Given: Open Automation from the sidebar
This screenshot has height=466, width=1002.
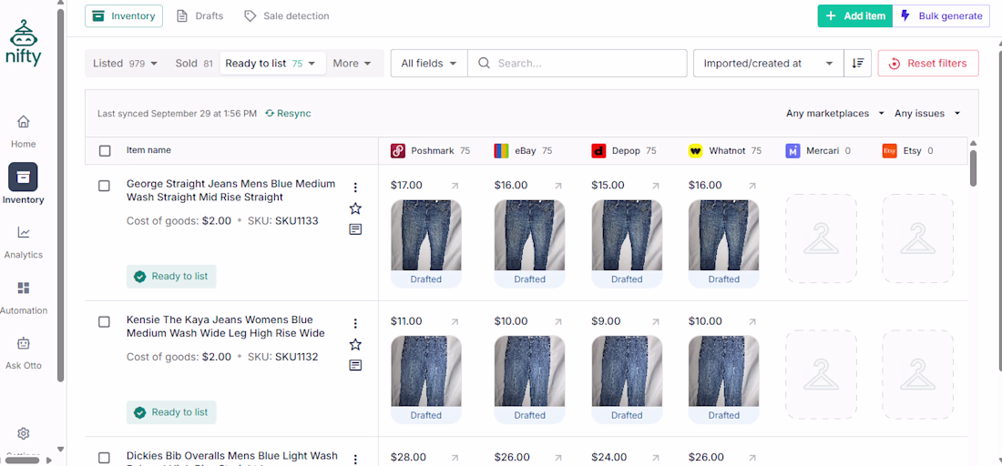Looking at the screenshot, I should click(x=23, y=299).
